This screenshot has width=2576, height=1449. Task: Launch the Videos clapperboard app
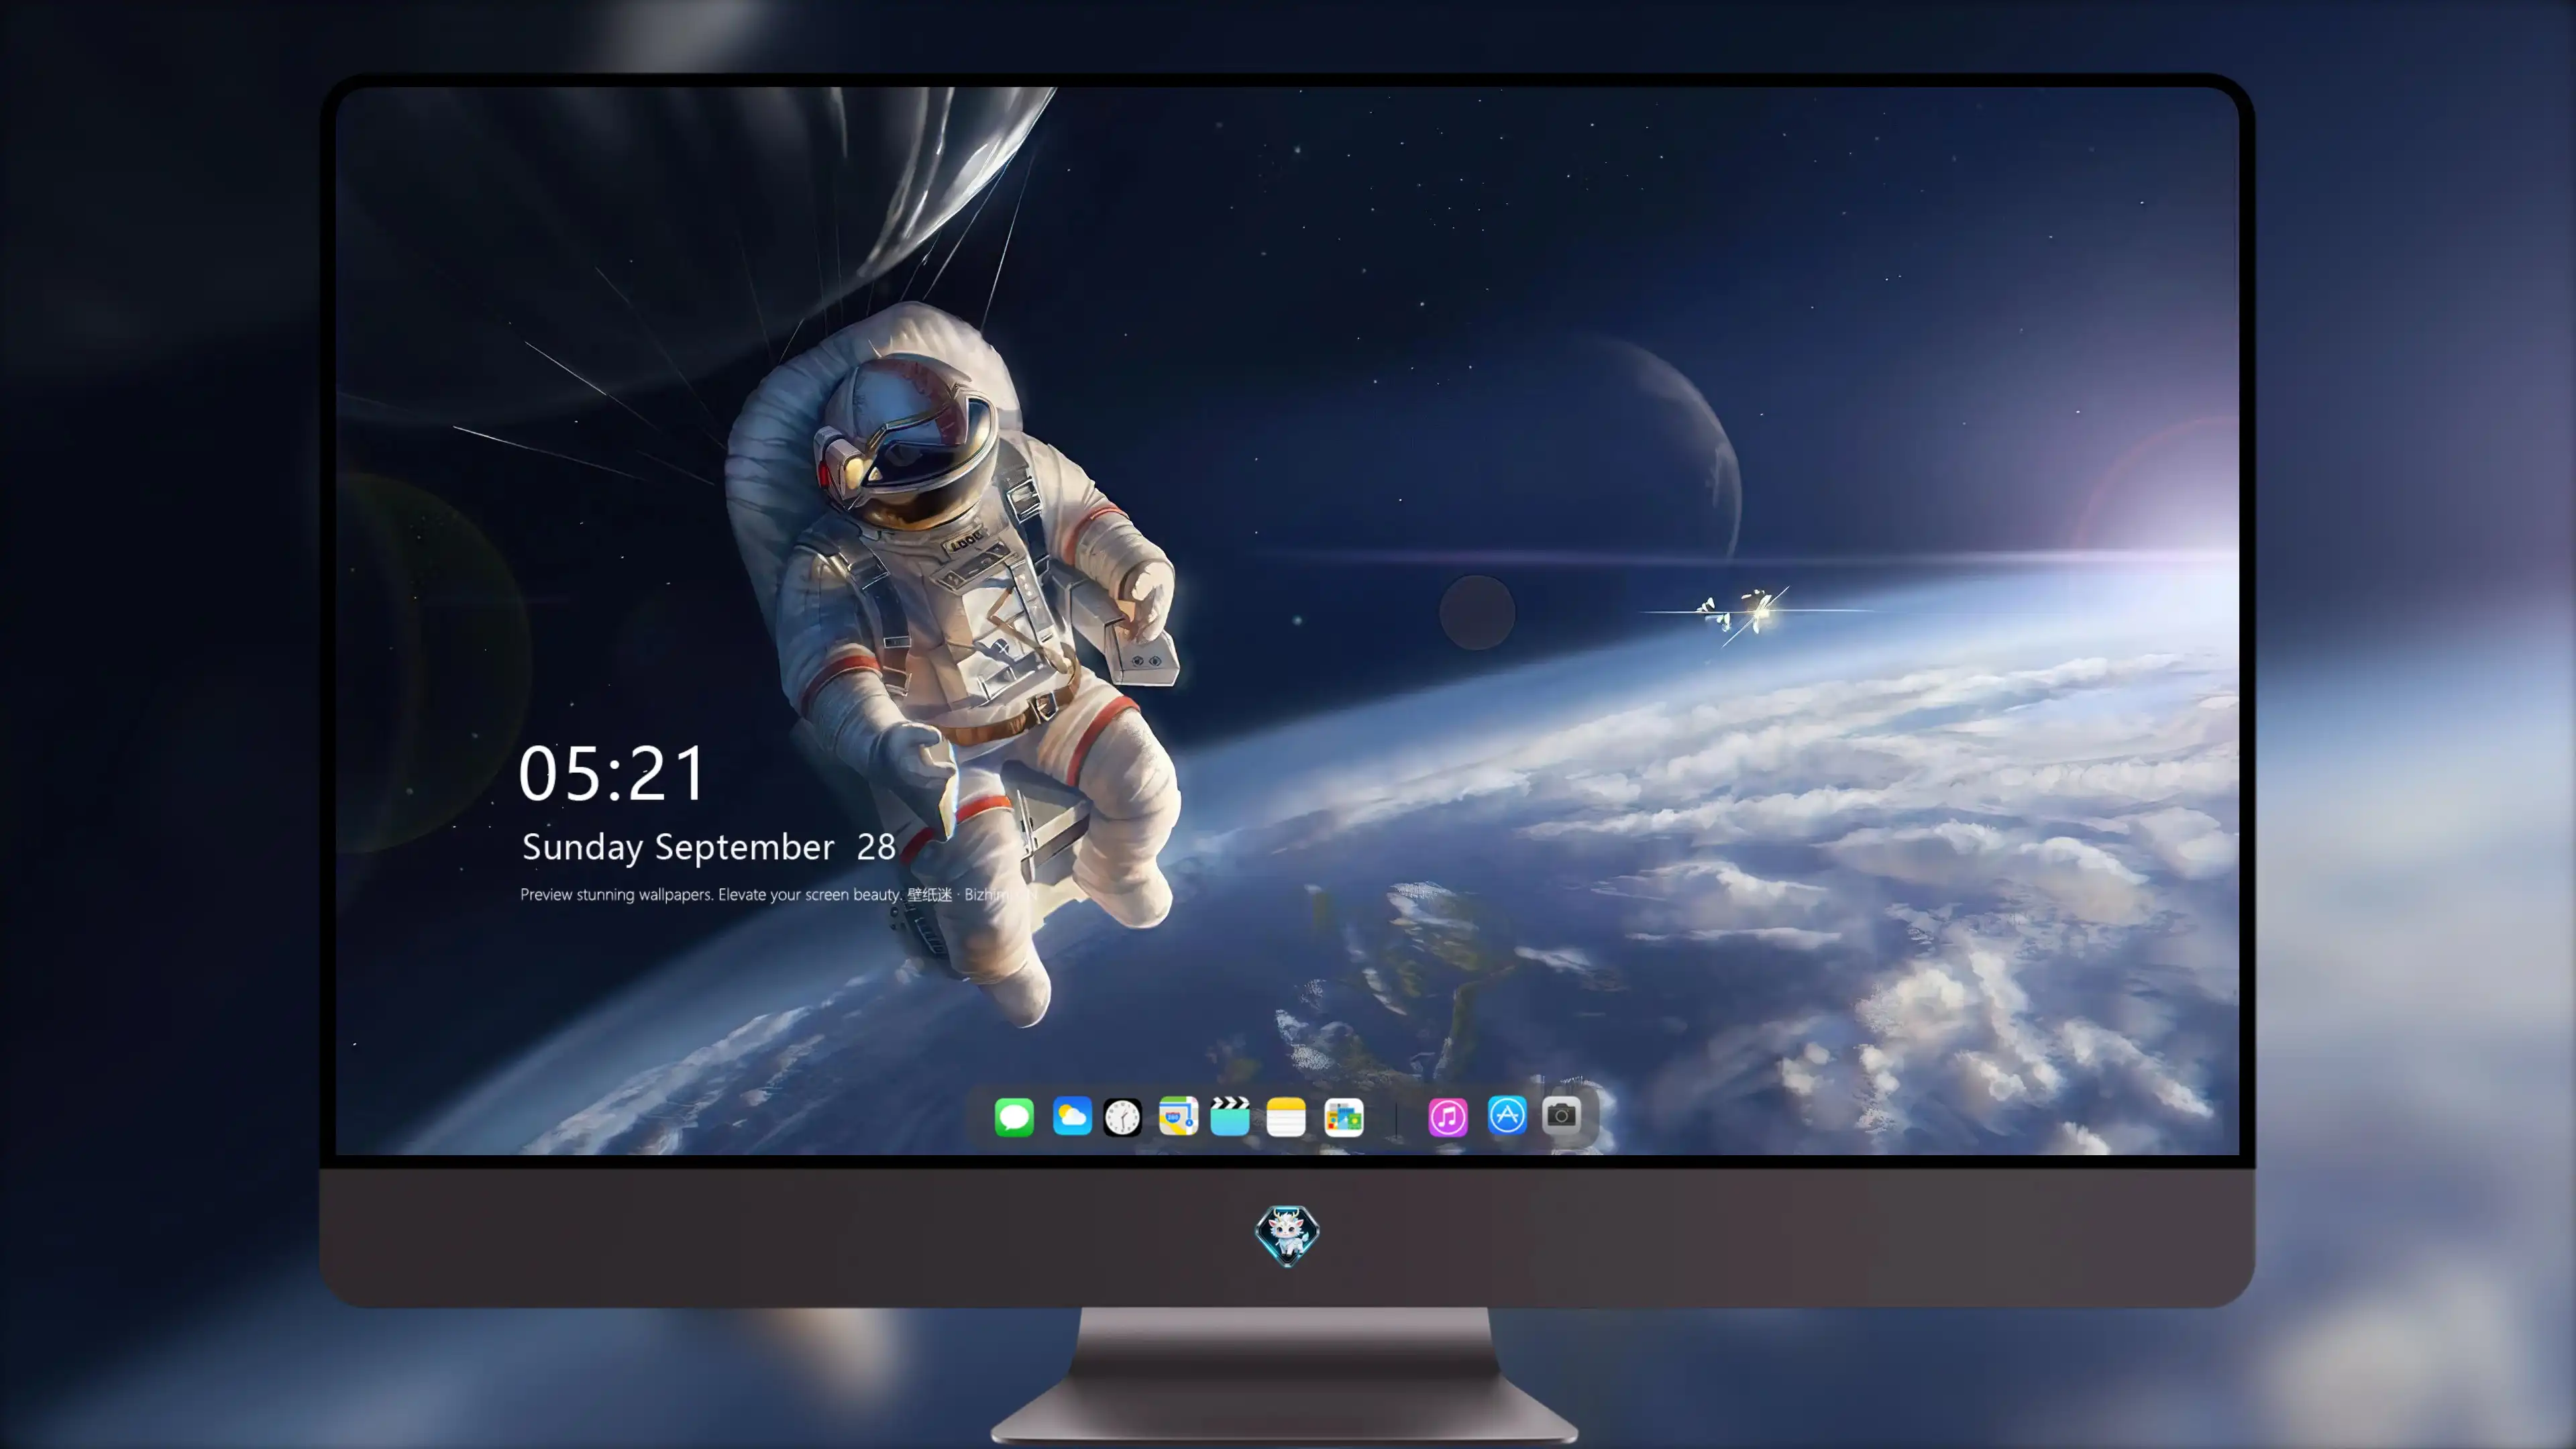point(1230,1116)
